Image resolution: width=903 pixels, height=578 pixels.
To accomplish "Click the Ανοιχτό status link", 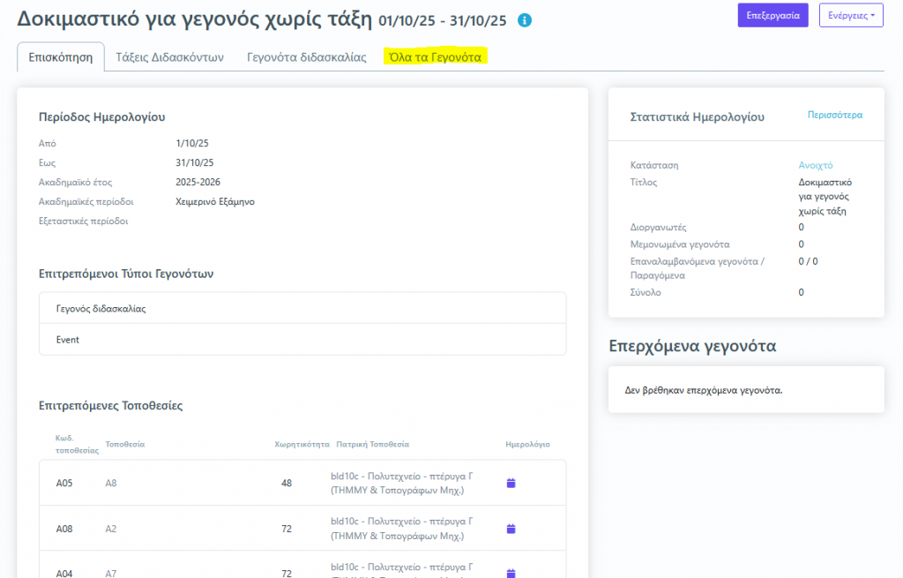I will [x=815, y=165].
